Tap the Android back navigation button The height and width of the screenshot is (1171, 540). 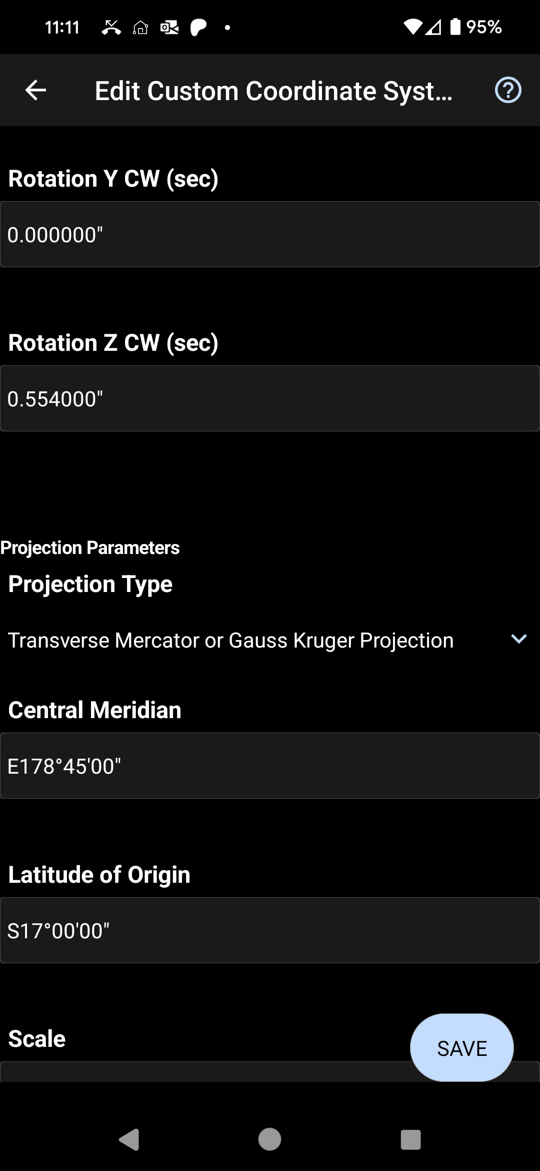click(129, 1139)
